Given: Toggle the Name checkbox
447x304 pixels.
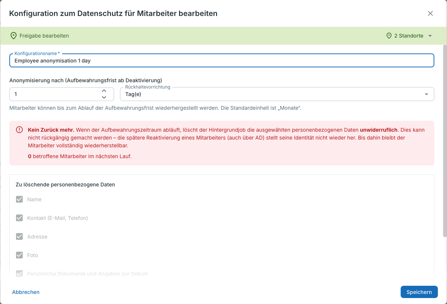Looking at the screenshot, I should (x=19, y=199).
